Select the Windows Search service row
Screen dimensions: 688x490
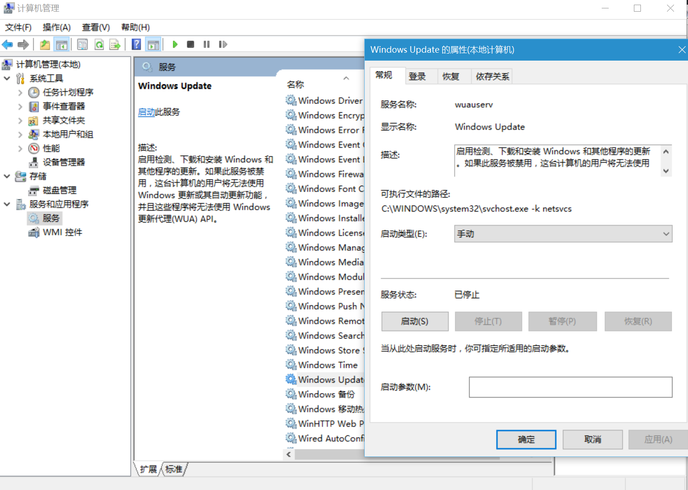pos(325,336)
